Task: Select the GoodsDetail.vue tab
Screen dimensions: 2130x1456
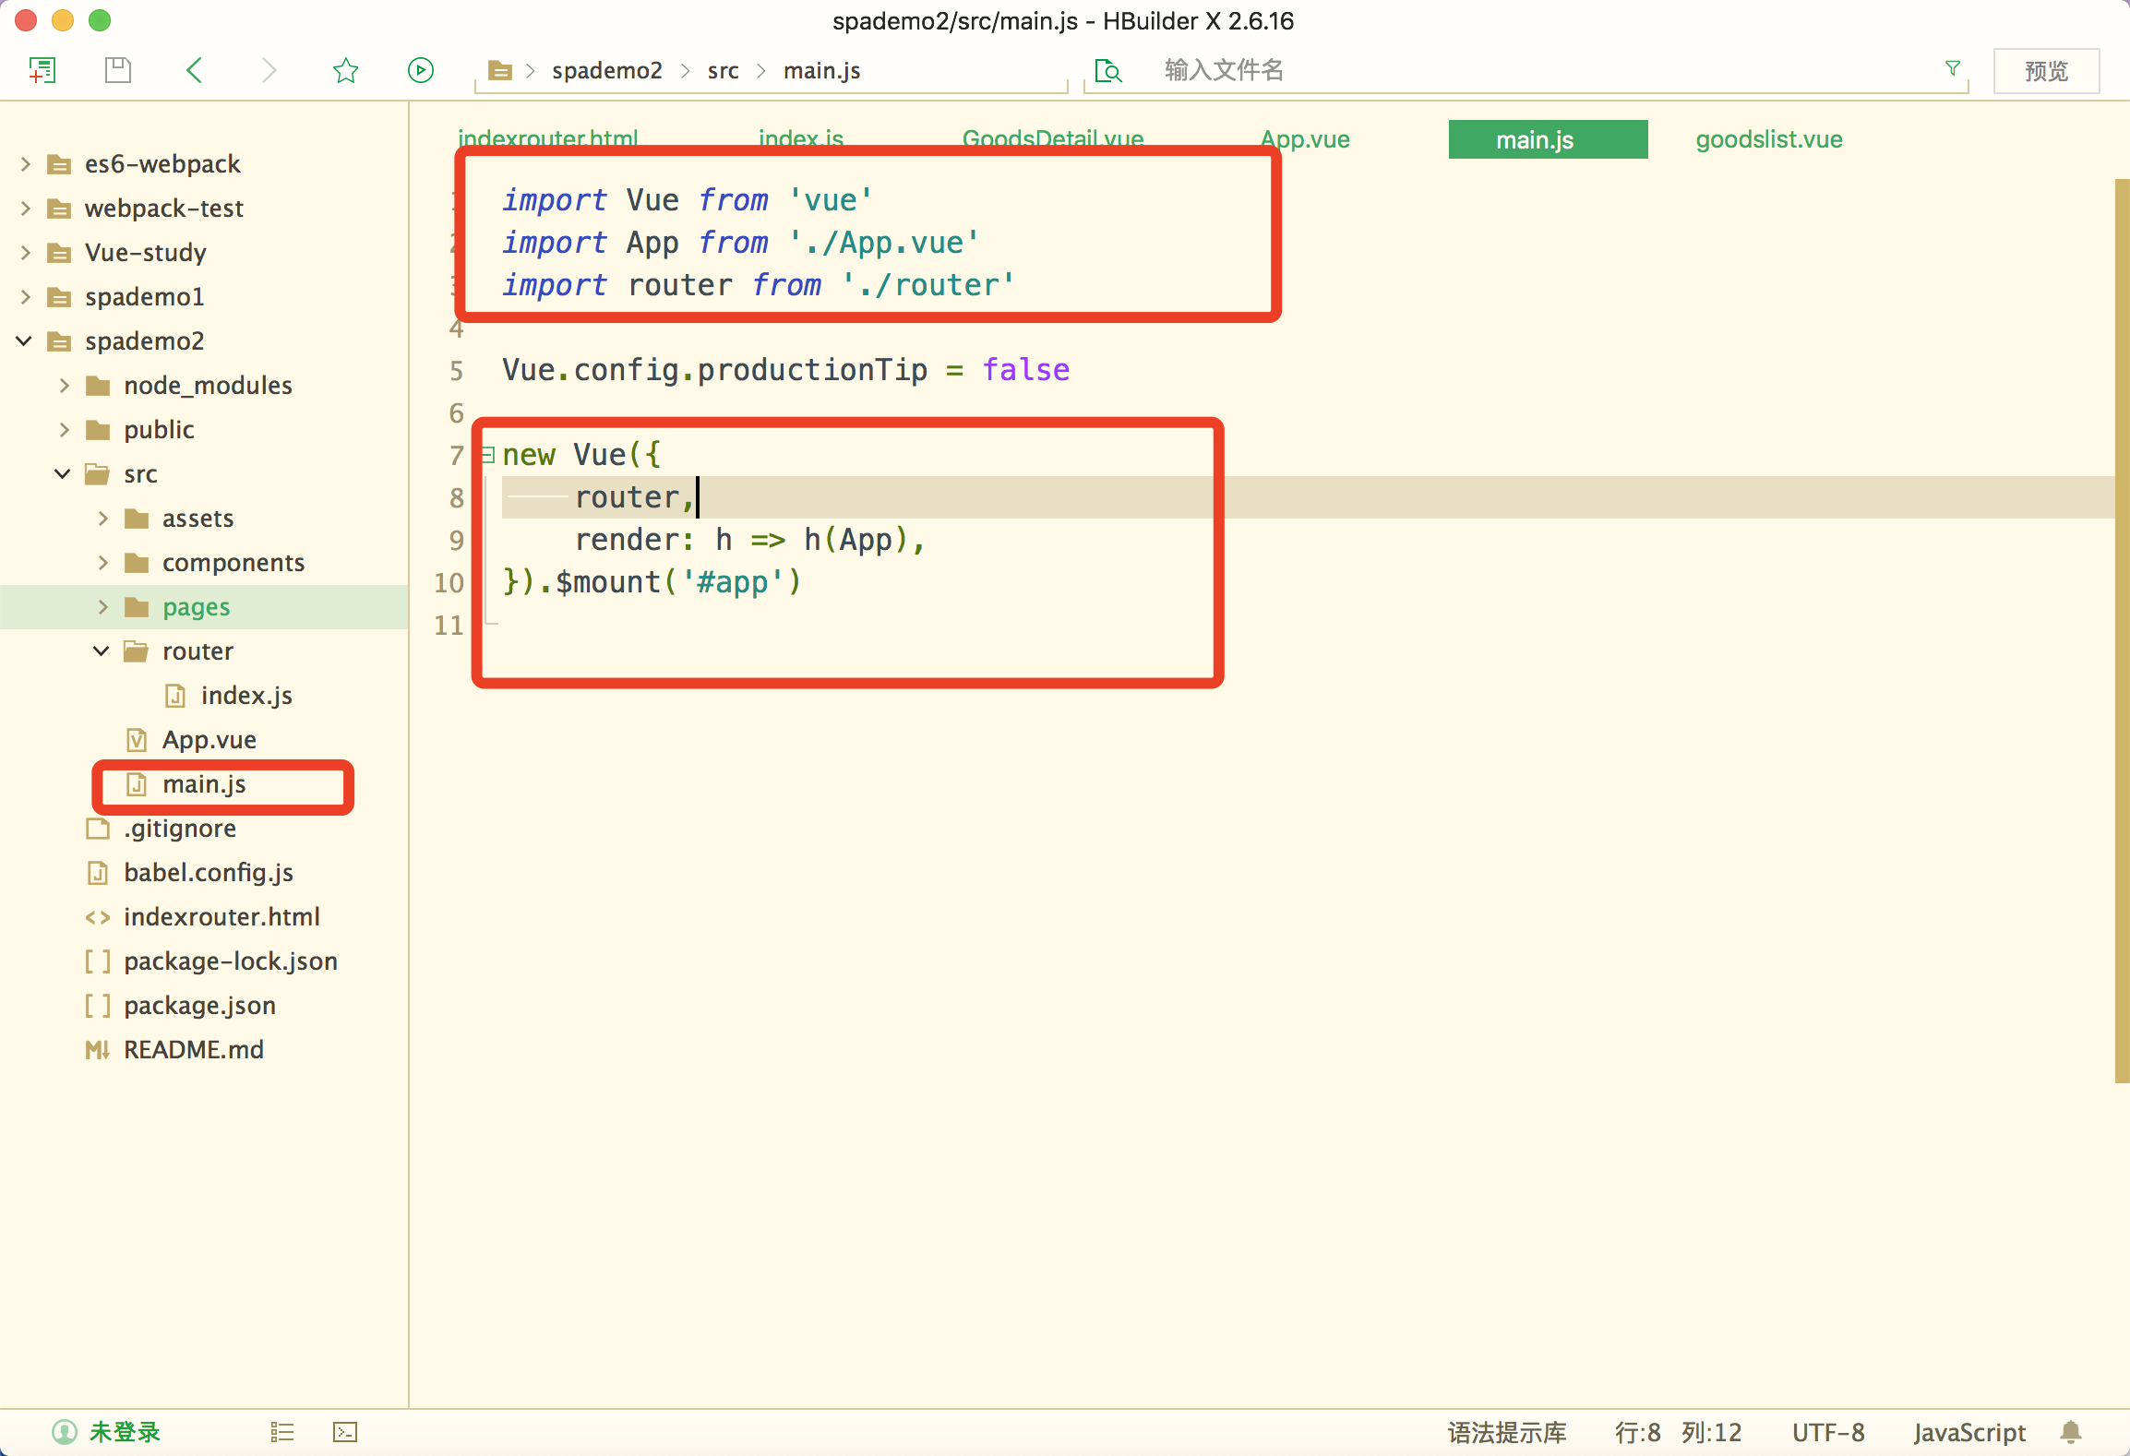Action: coord(1054,137)
